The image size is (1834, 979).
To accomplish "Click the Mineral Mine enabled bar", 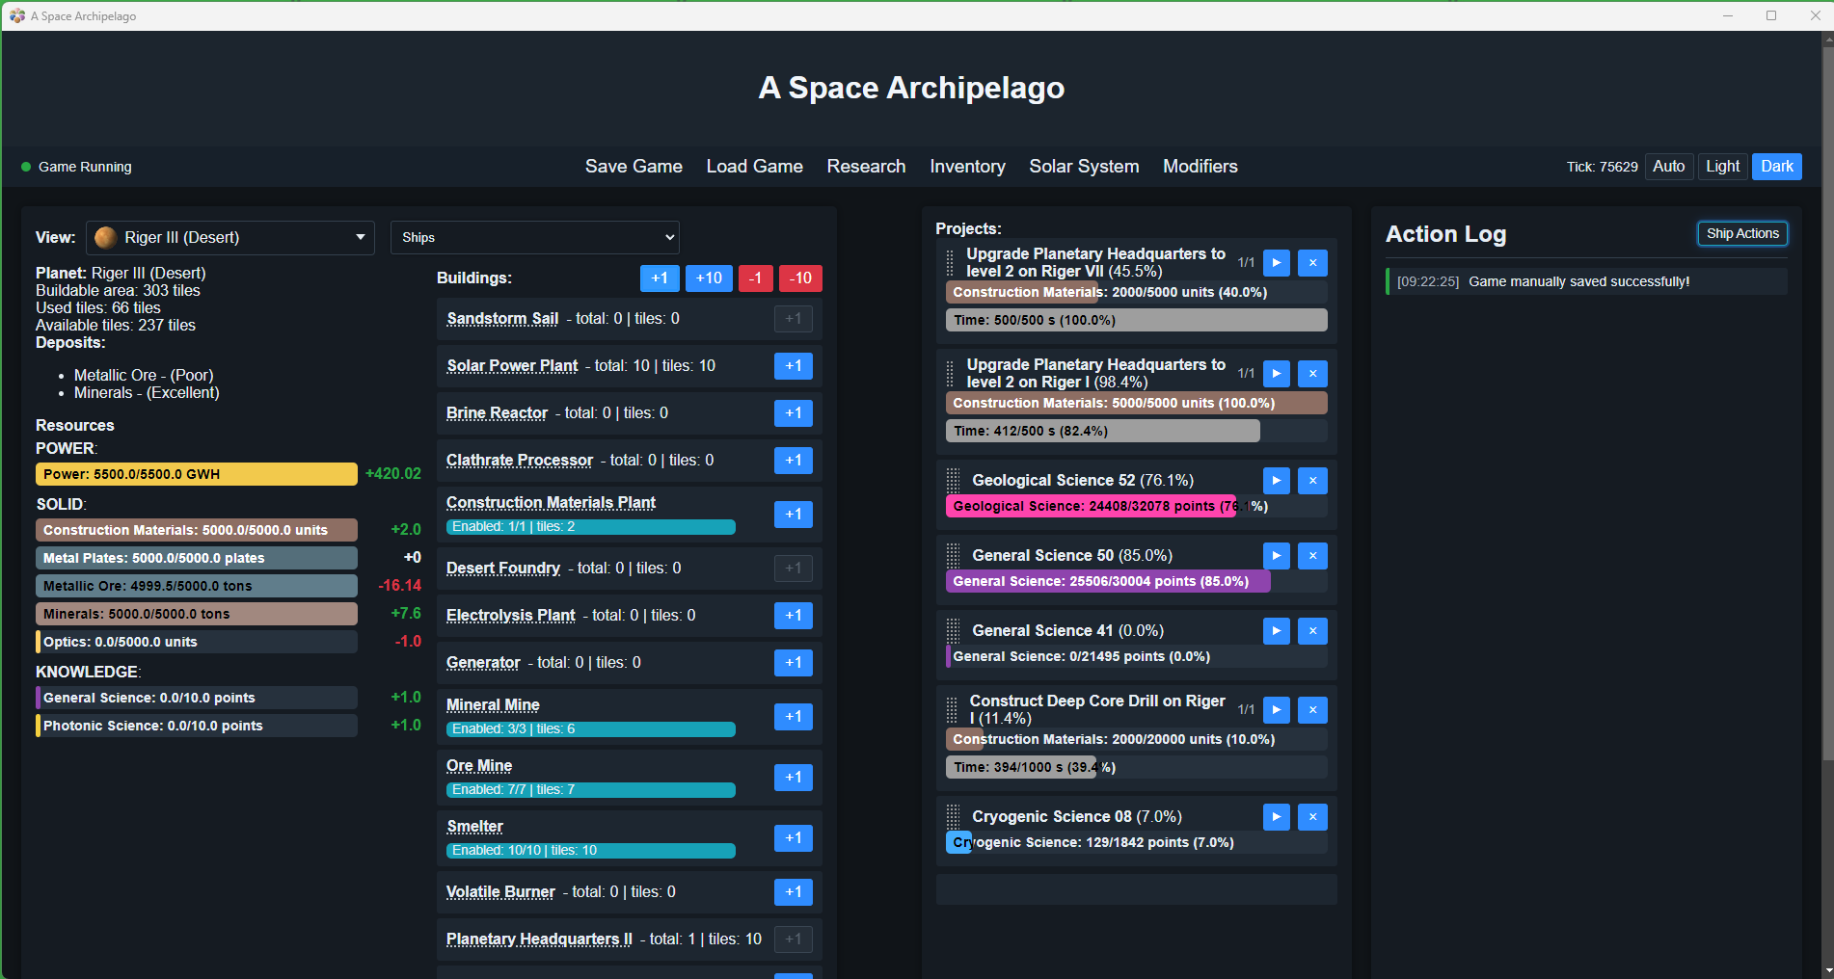I will pyautogui.click(x=590, y=729).
